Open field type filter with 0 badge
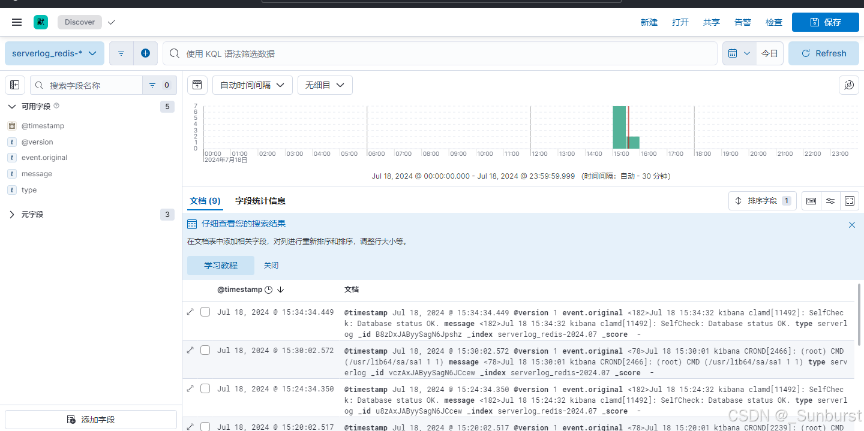This screenshot has width=864, height=431. (x=160, y=85)
